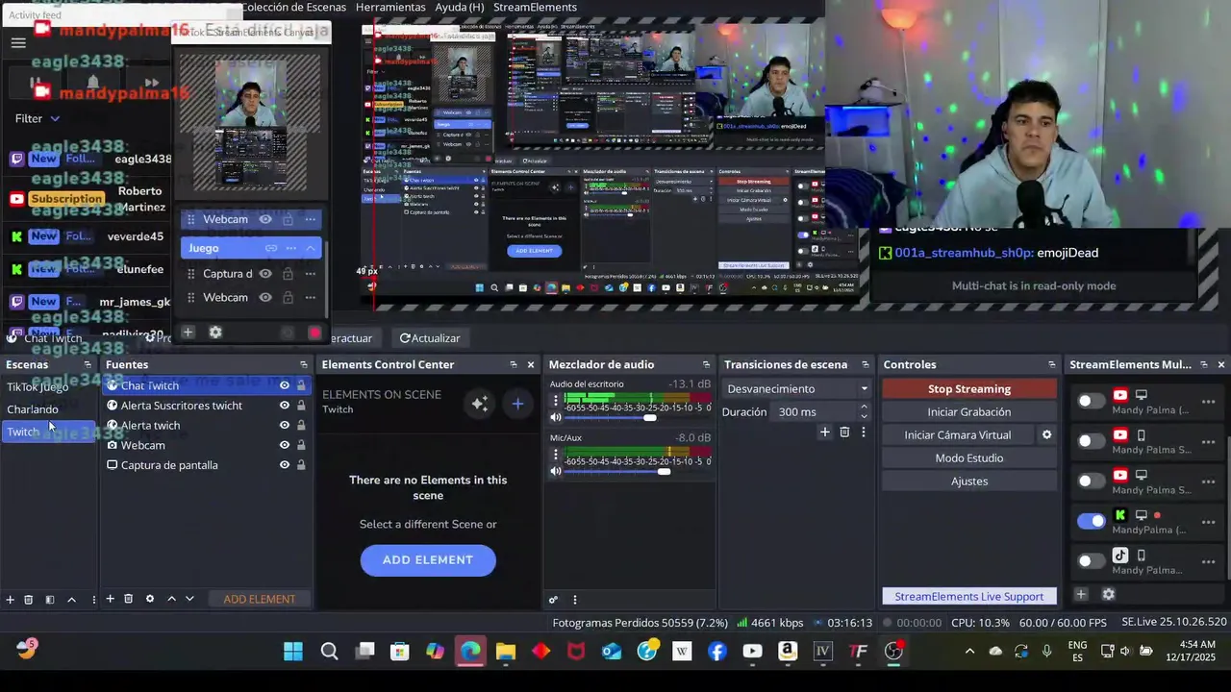Adjust Duración 300 ms stepper arrows

tap(864, 411)
